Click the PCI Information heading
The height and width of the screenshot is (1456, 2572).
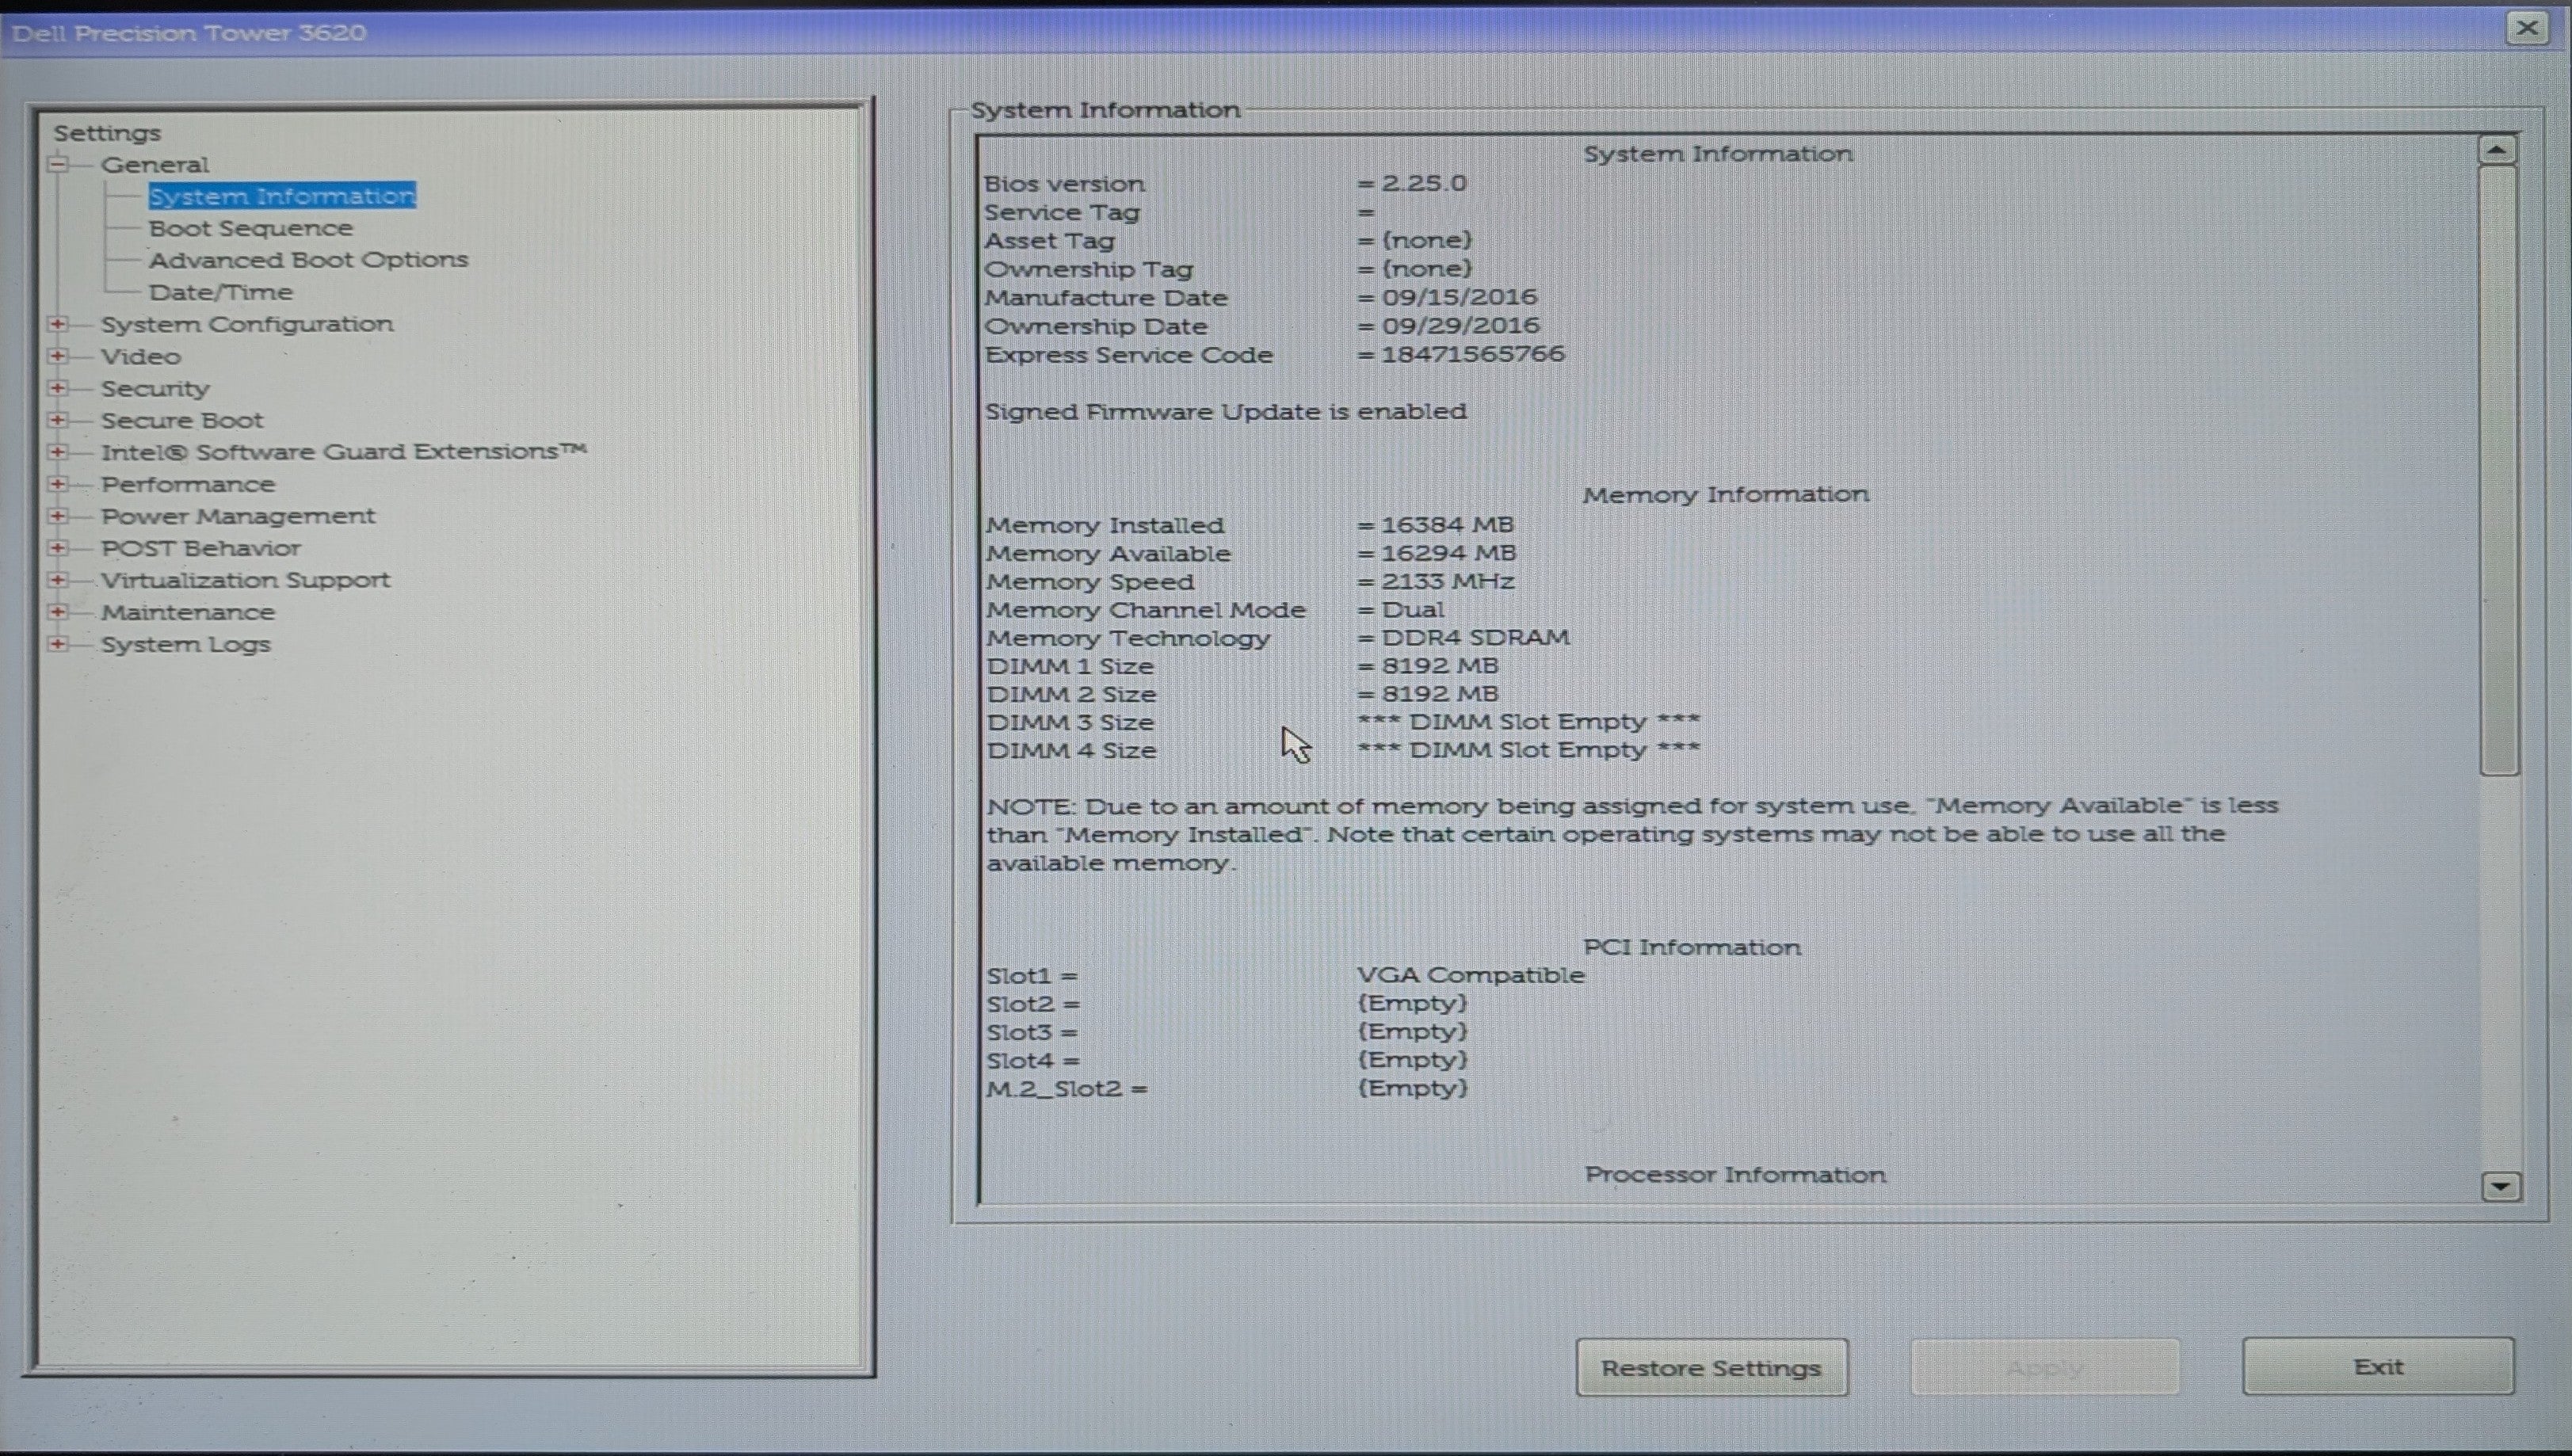tap(1691, 947)
